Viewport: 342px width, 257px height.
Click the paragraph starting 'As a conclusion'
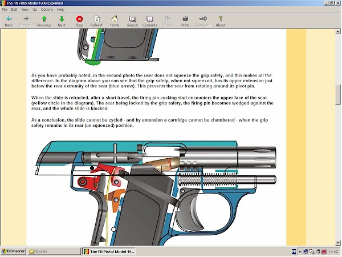(149, 123)
